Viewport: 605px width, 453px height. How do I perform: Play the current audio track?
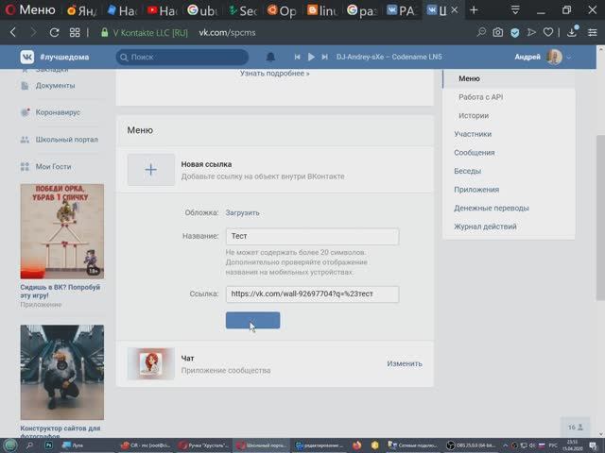point(311,57)
